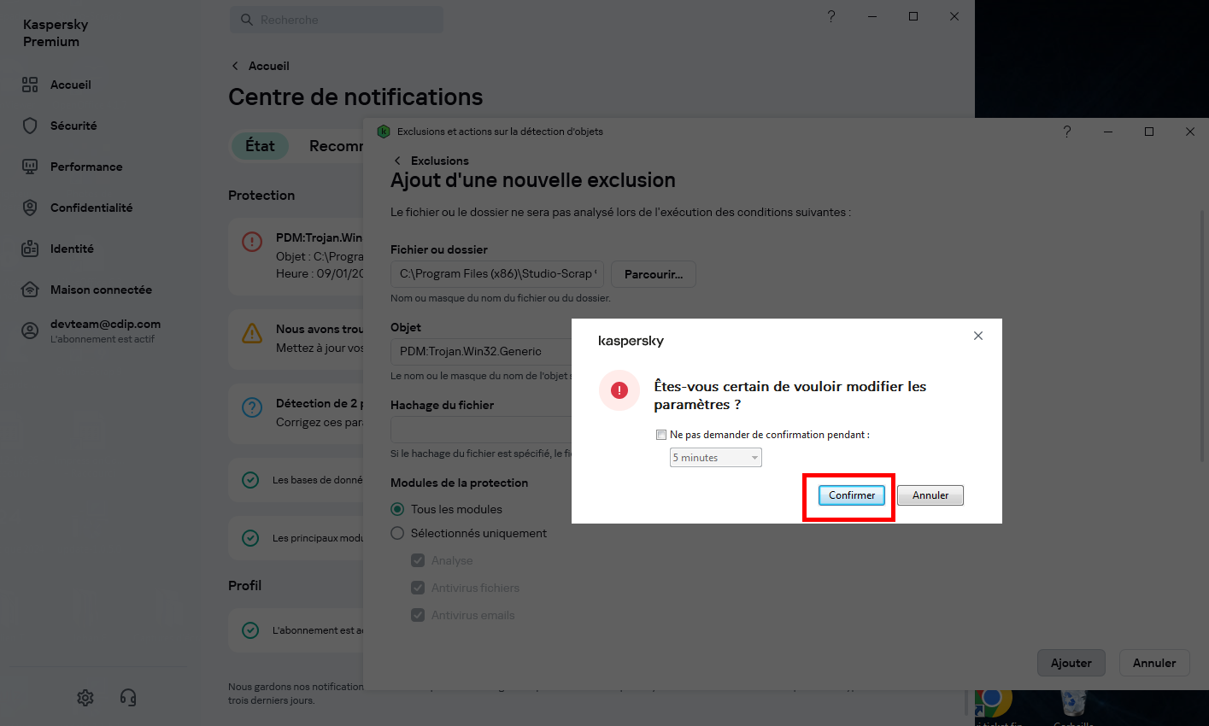The image size is (1209, 726).
Task: Click the Recherche search field
Action: (337, 20)
